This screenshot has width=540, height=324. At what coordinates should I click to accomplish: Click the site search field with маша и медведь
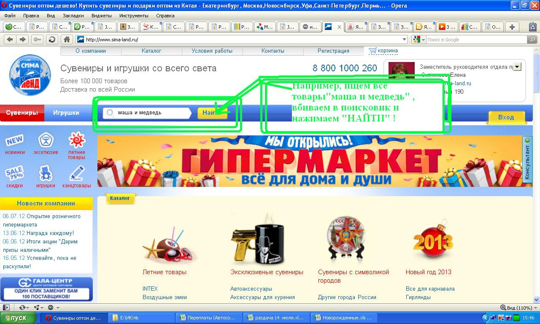coord(148,113)
